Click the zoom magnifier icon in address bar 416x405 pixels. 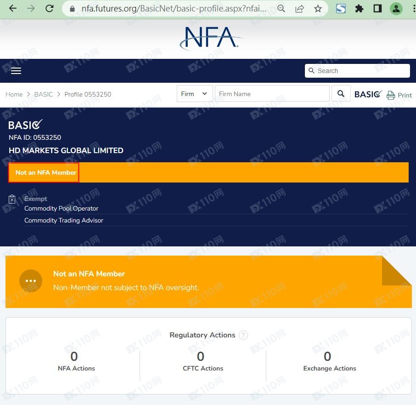click(281, 8)
